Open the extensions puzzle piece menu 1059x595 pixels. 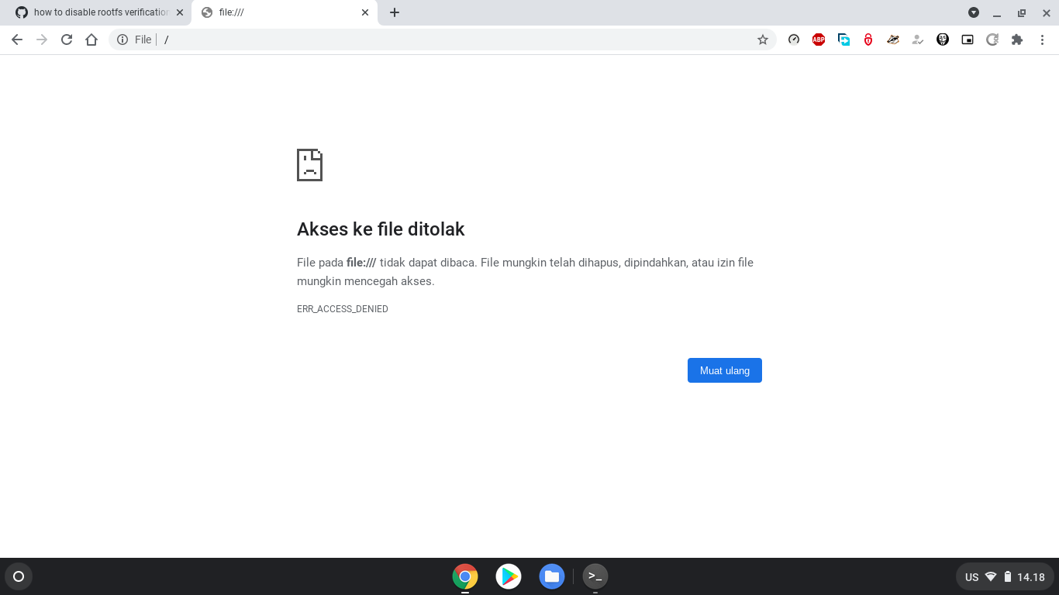tap(1016, 39)
